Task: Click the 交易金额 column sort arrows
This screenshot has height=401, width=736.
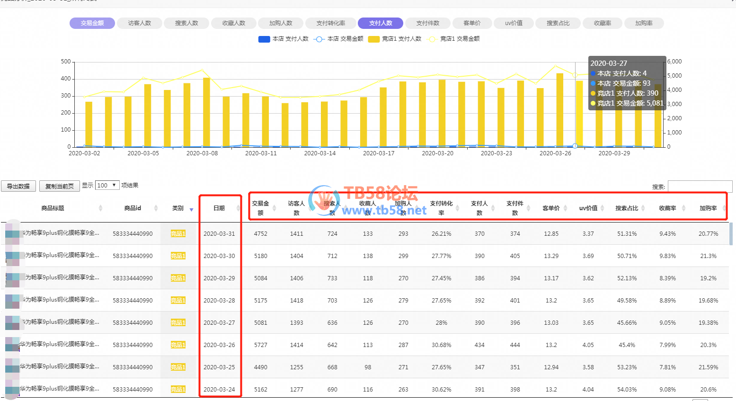Action: (274, 208)
